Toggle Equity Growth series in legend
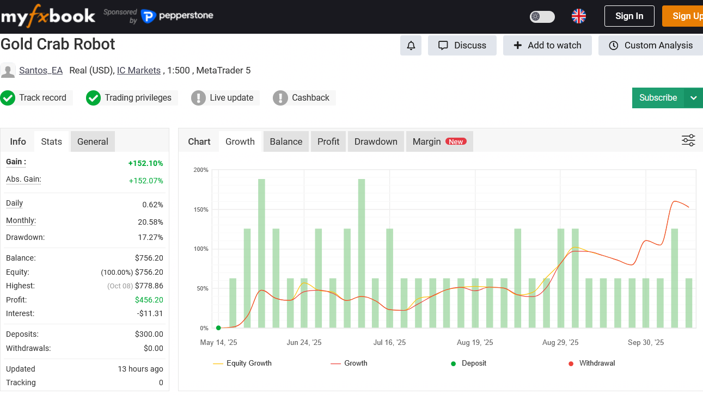The image size is (703, 395). 242,363
